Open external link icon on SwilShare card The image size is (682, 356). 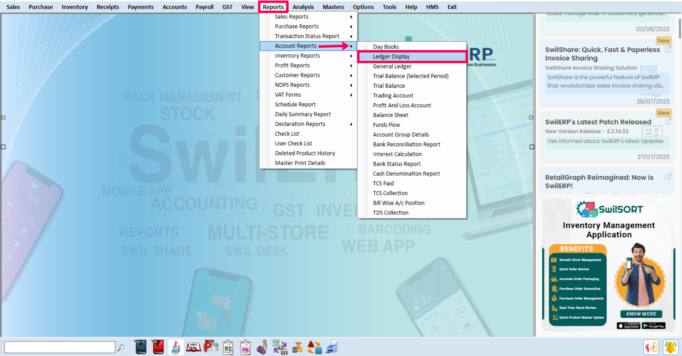(668, 49)
